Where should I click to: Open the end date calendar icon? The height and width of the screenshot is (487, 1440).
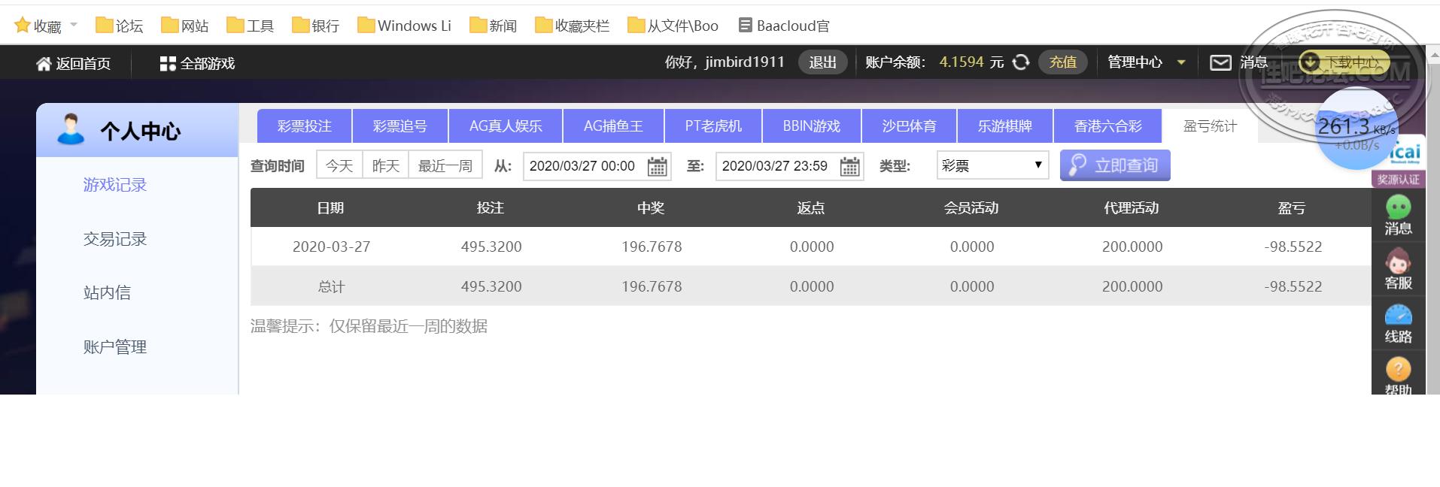[x=850, y=166]
